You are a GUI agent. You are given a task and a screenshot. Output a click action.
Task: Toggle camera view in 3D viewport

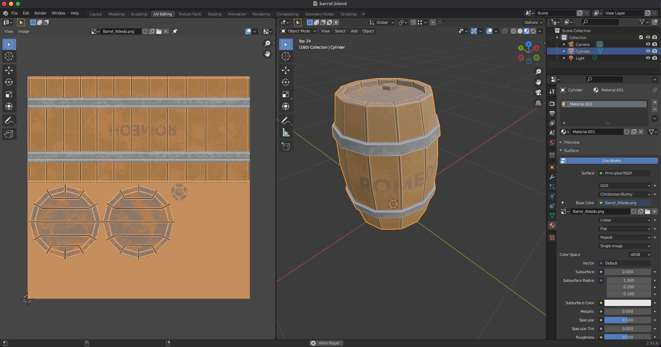coord(538,92)
